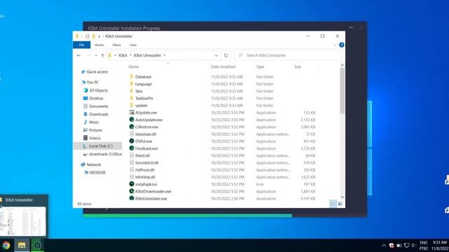
Task: Click the IObit Uninstaller taskbar icon
Action: [x=37, y=245]
